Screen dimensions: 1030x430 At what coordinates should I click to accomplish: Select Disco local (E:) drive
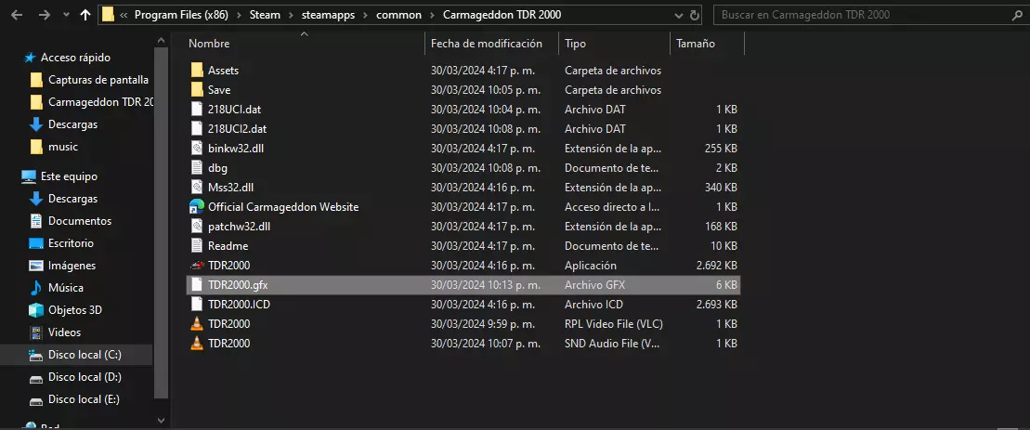85,399
